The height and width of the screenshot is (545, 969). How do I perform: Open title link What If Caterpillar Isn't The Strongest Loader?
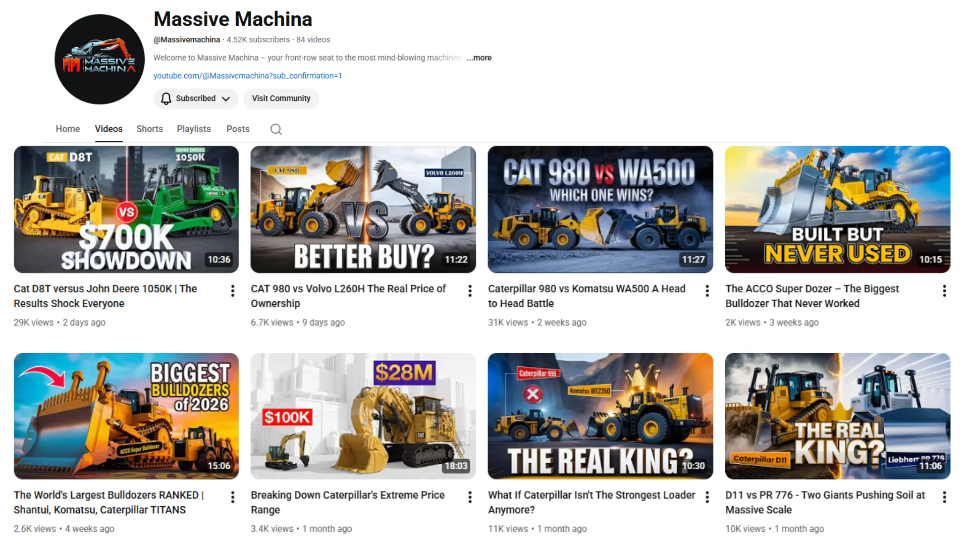click(591, 503)
